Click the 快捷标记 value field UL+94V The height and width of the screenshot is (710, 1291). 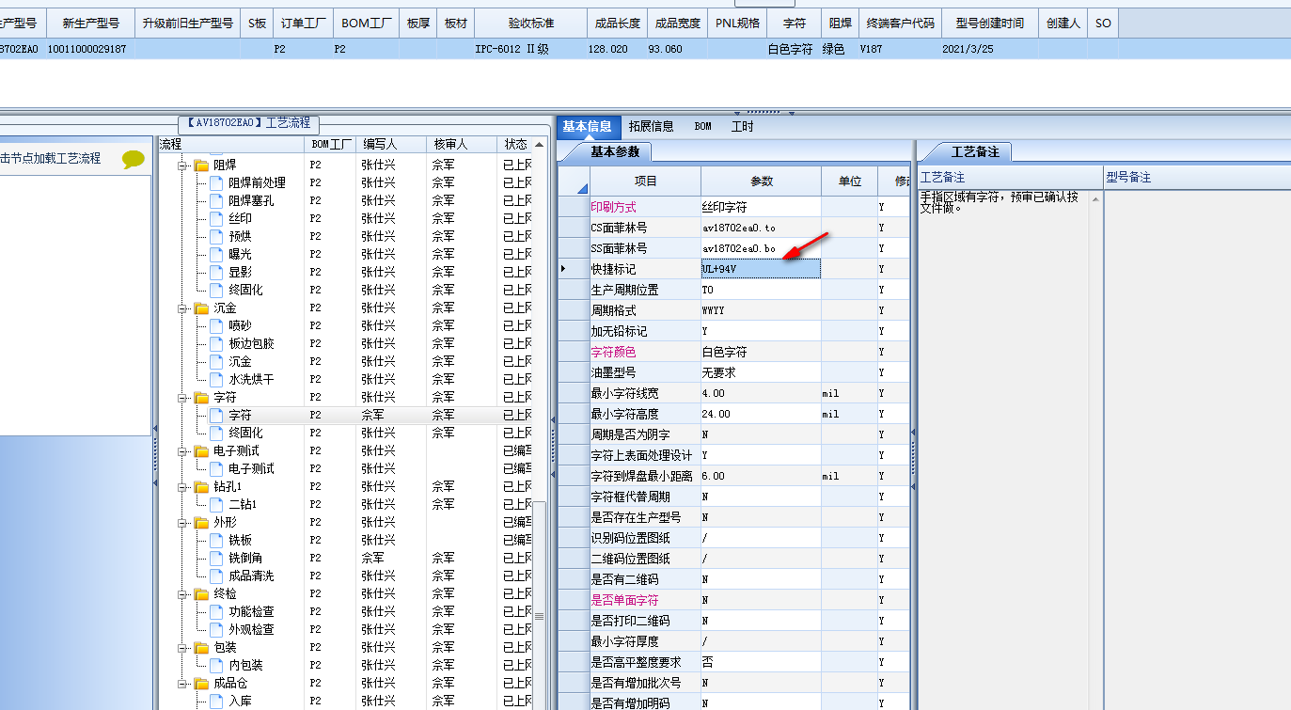point(761,269)
